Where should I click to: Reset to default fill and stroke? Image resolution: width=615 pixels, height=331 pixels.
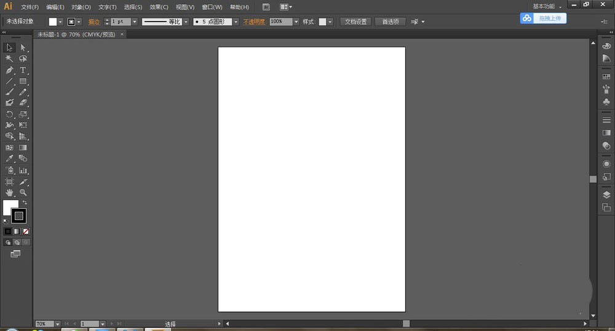(x=6, y=220)
